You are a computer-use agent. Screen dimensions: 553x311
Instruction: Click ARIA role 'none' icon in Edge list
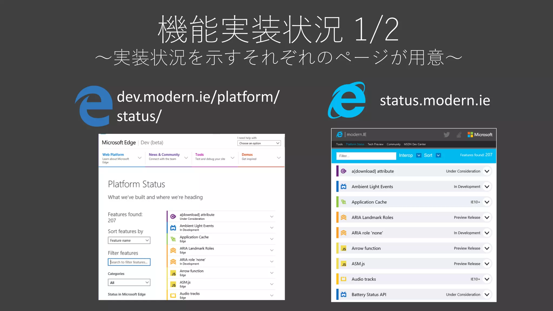pyautogui.click(x=173, y=262)
